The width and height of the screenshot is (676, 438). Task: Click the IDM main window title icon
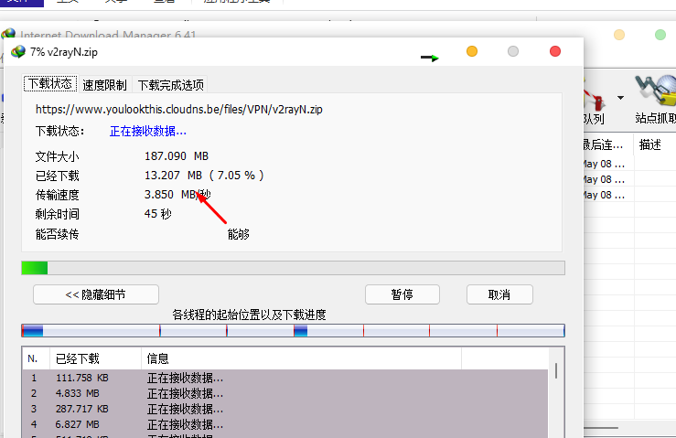coord(8,34)
